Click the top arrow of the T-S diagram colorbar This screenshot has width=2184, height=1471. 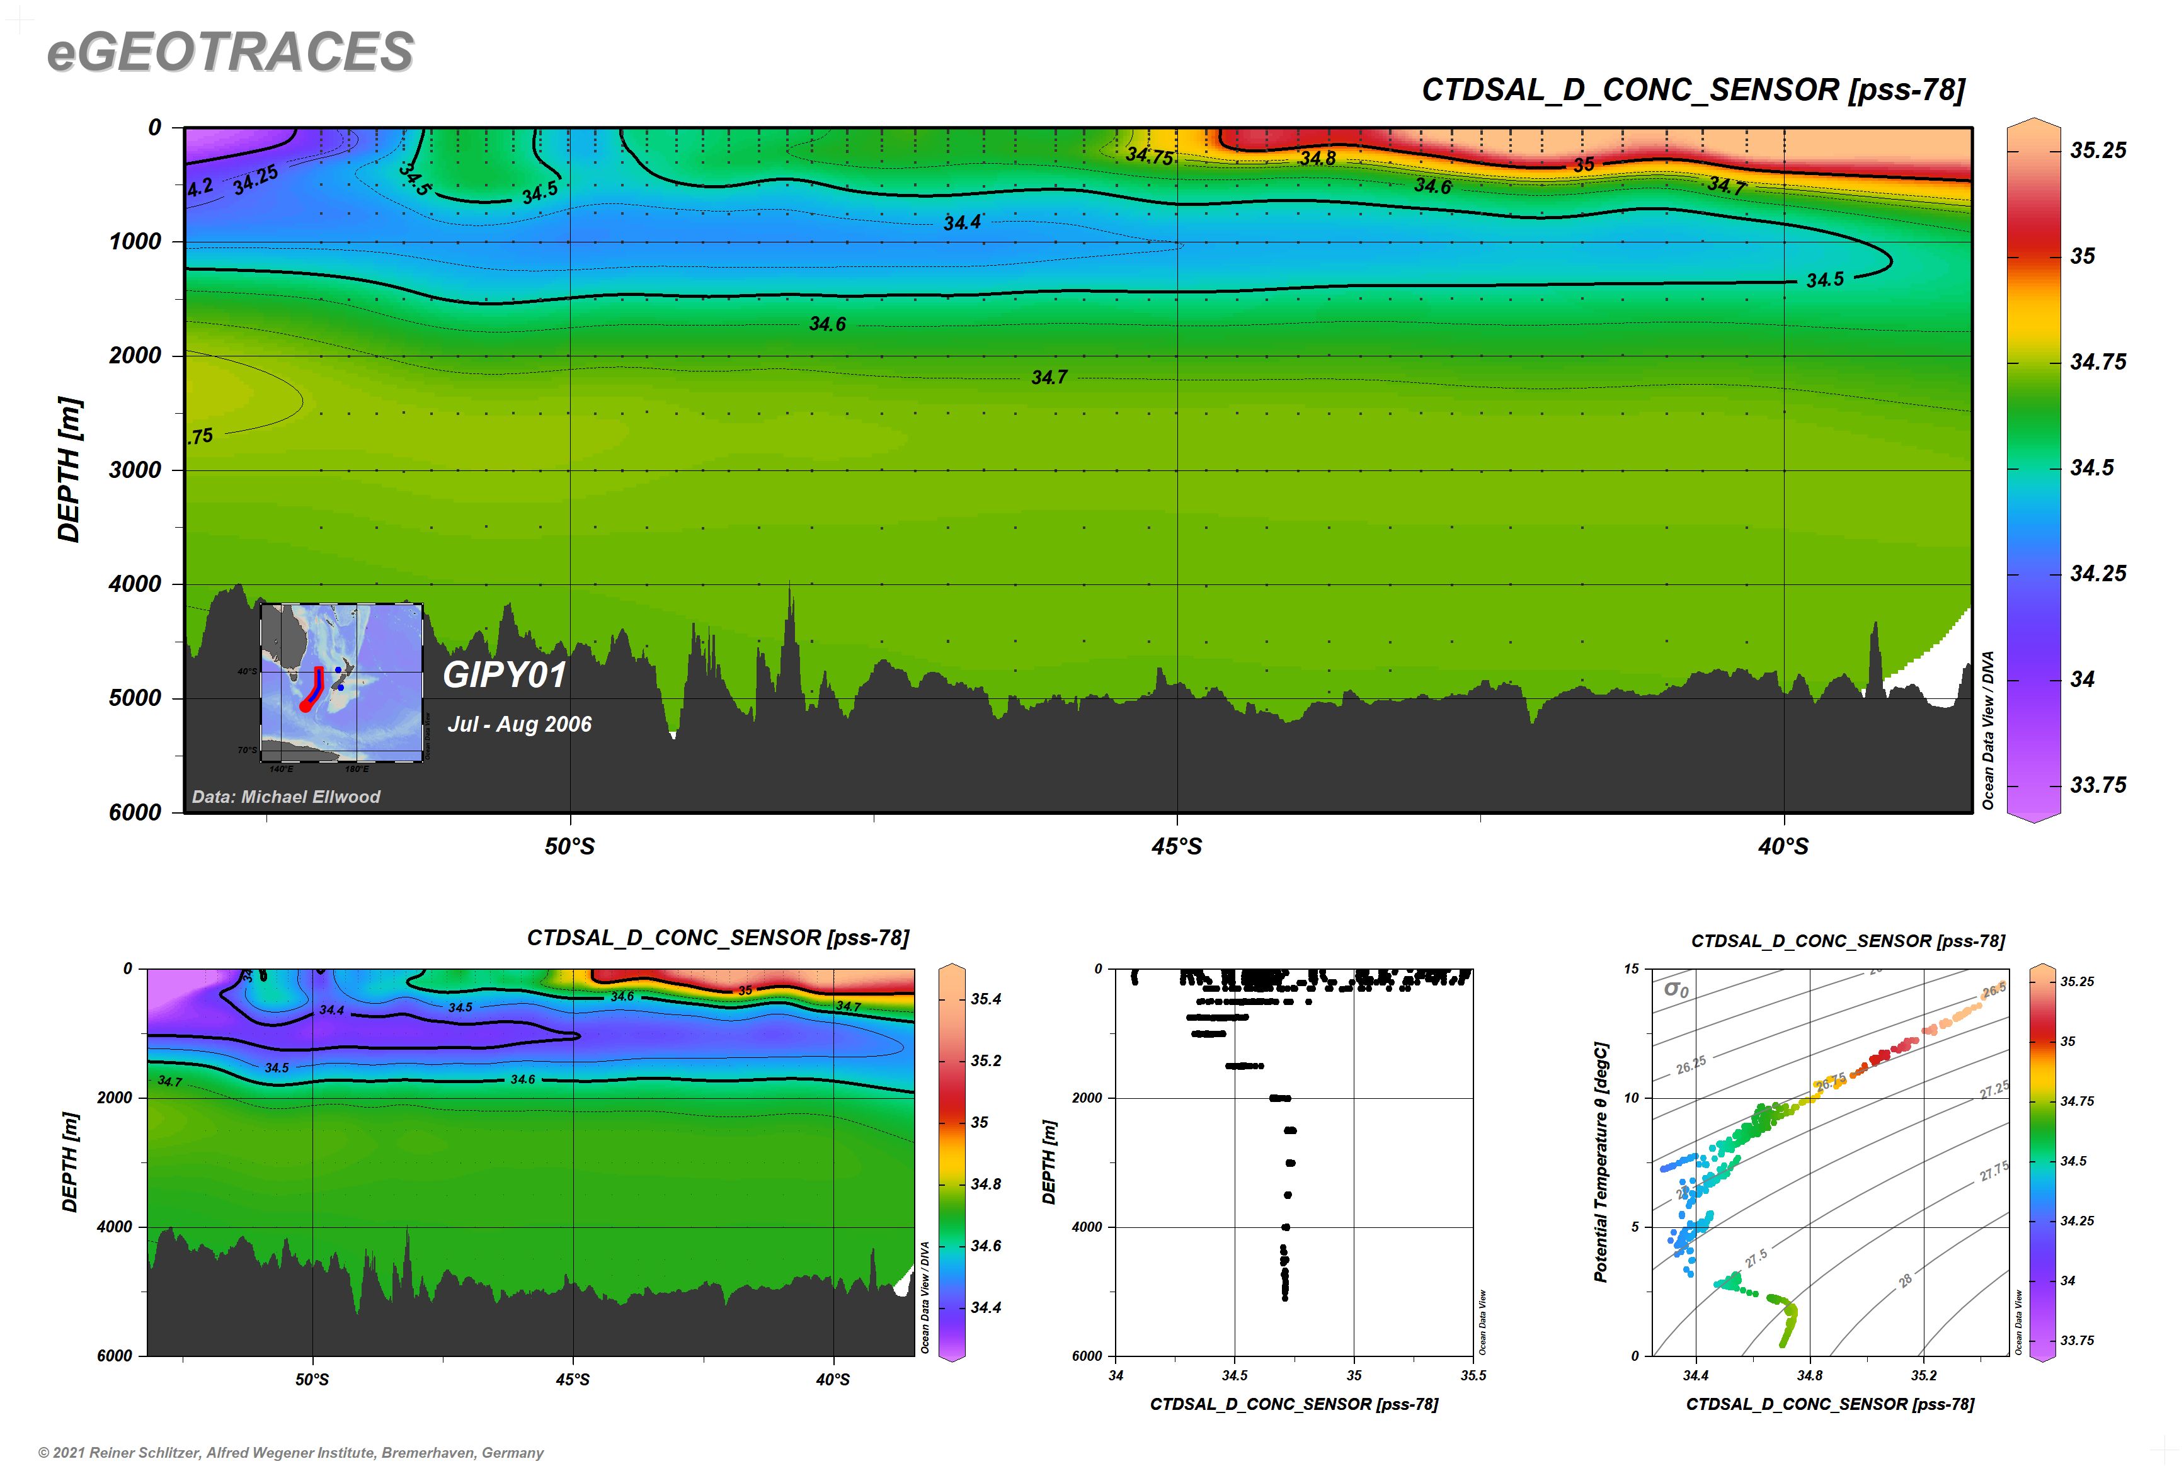coord(2042,967)
